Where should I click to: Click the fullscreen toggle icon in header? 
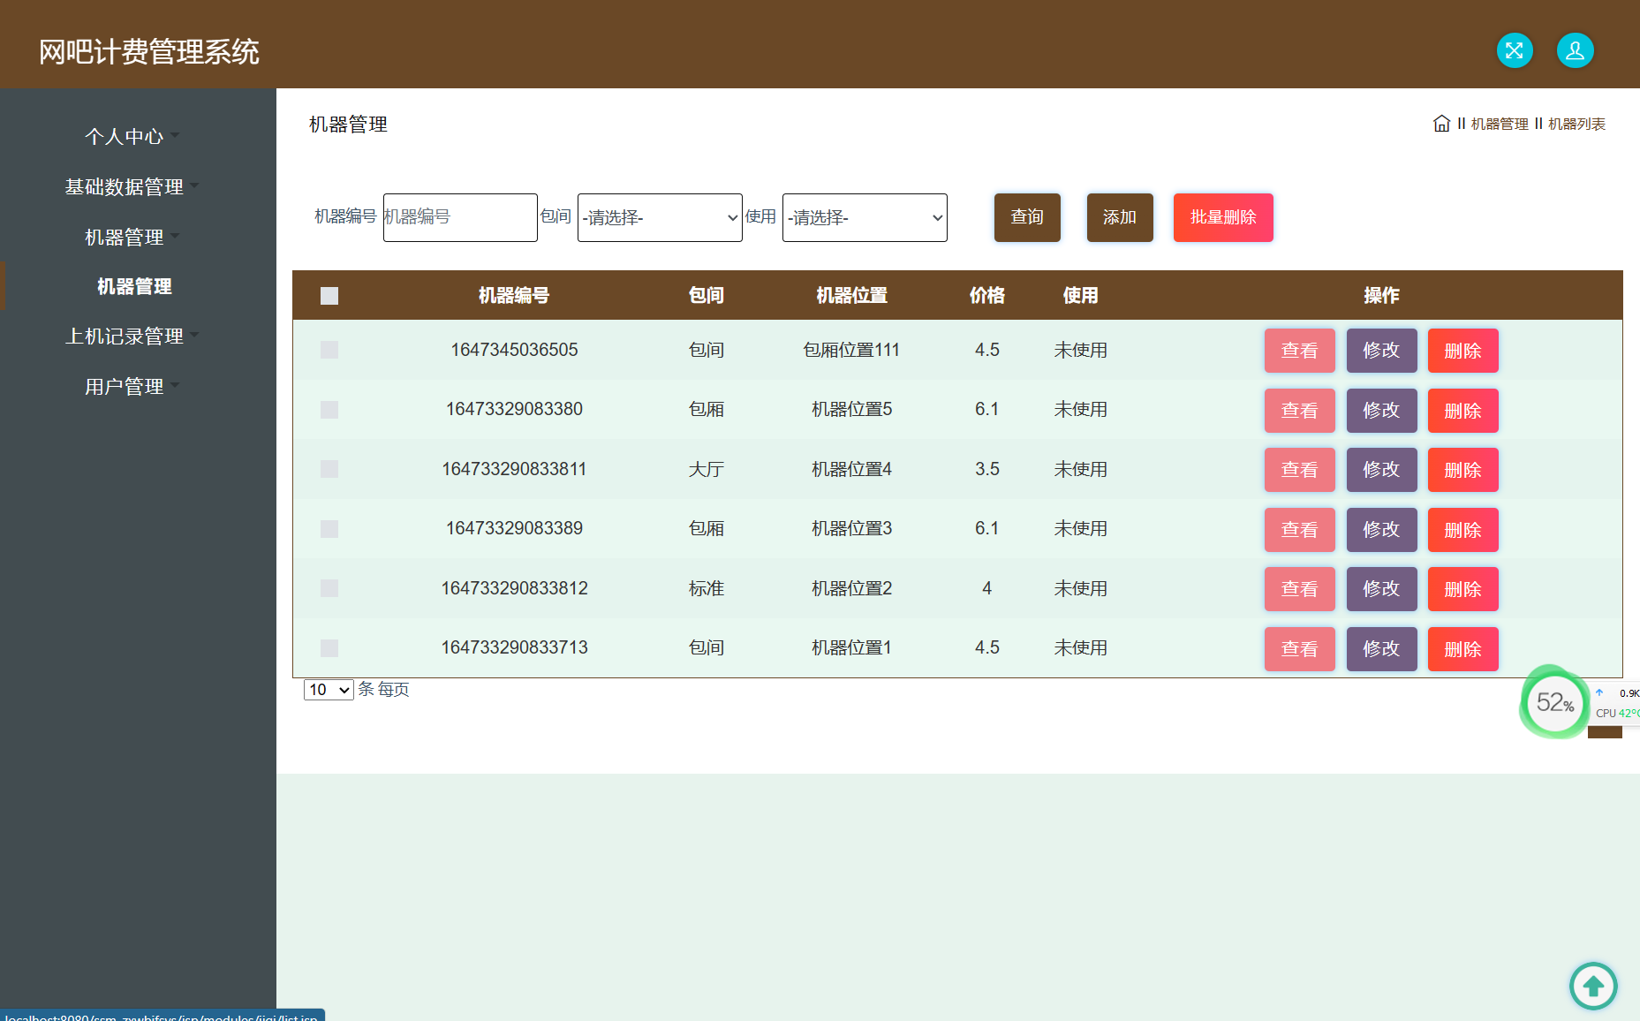1514,50
